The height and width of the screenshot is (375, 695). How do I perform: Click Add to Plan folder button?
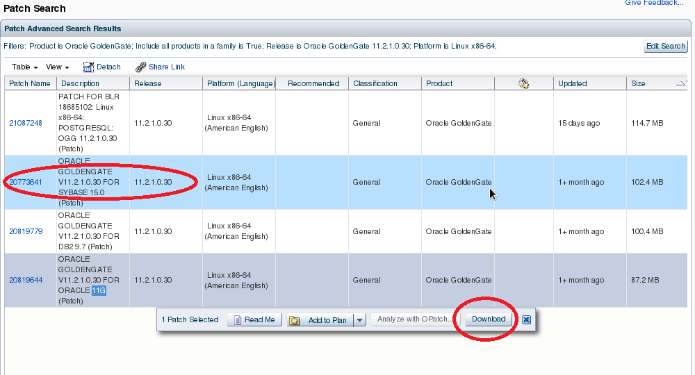(x=319, y=320)
